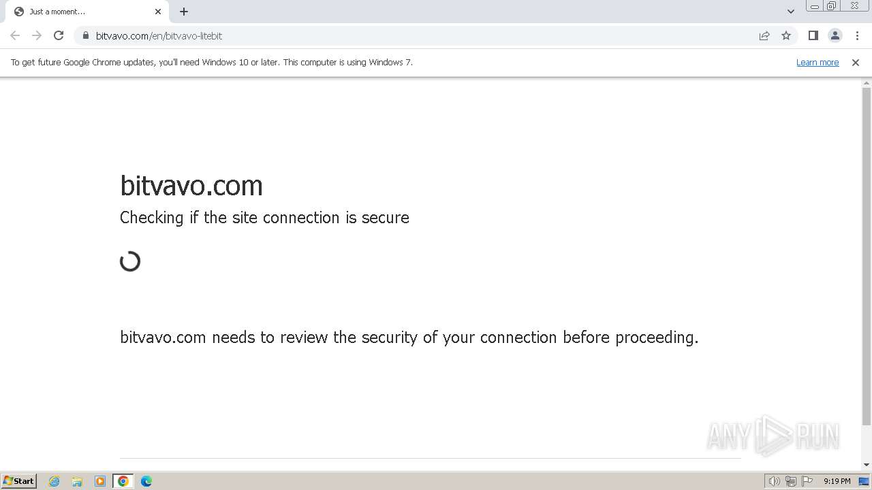Bookmark this tab with the star icon
Image resolution: width=872 pixels, height=490 pixels.
tap(786, 35)
